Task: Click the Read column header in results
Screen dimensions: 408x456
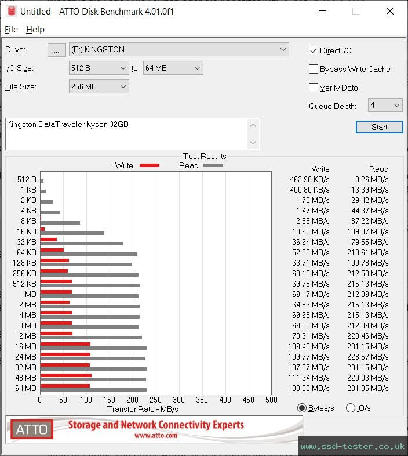Action: [378, 169]
